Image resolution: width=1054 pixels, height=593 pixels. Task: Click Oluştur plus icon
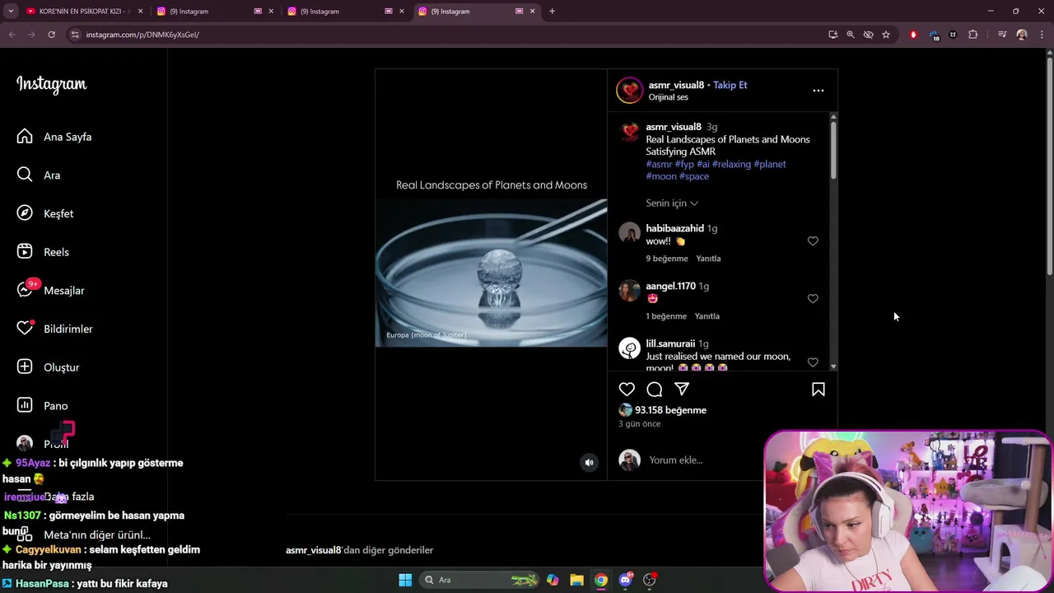click(25, 367)
